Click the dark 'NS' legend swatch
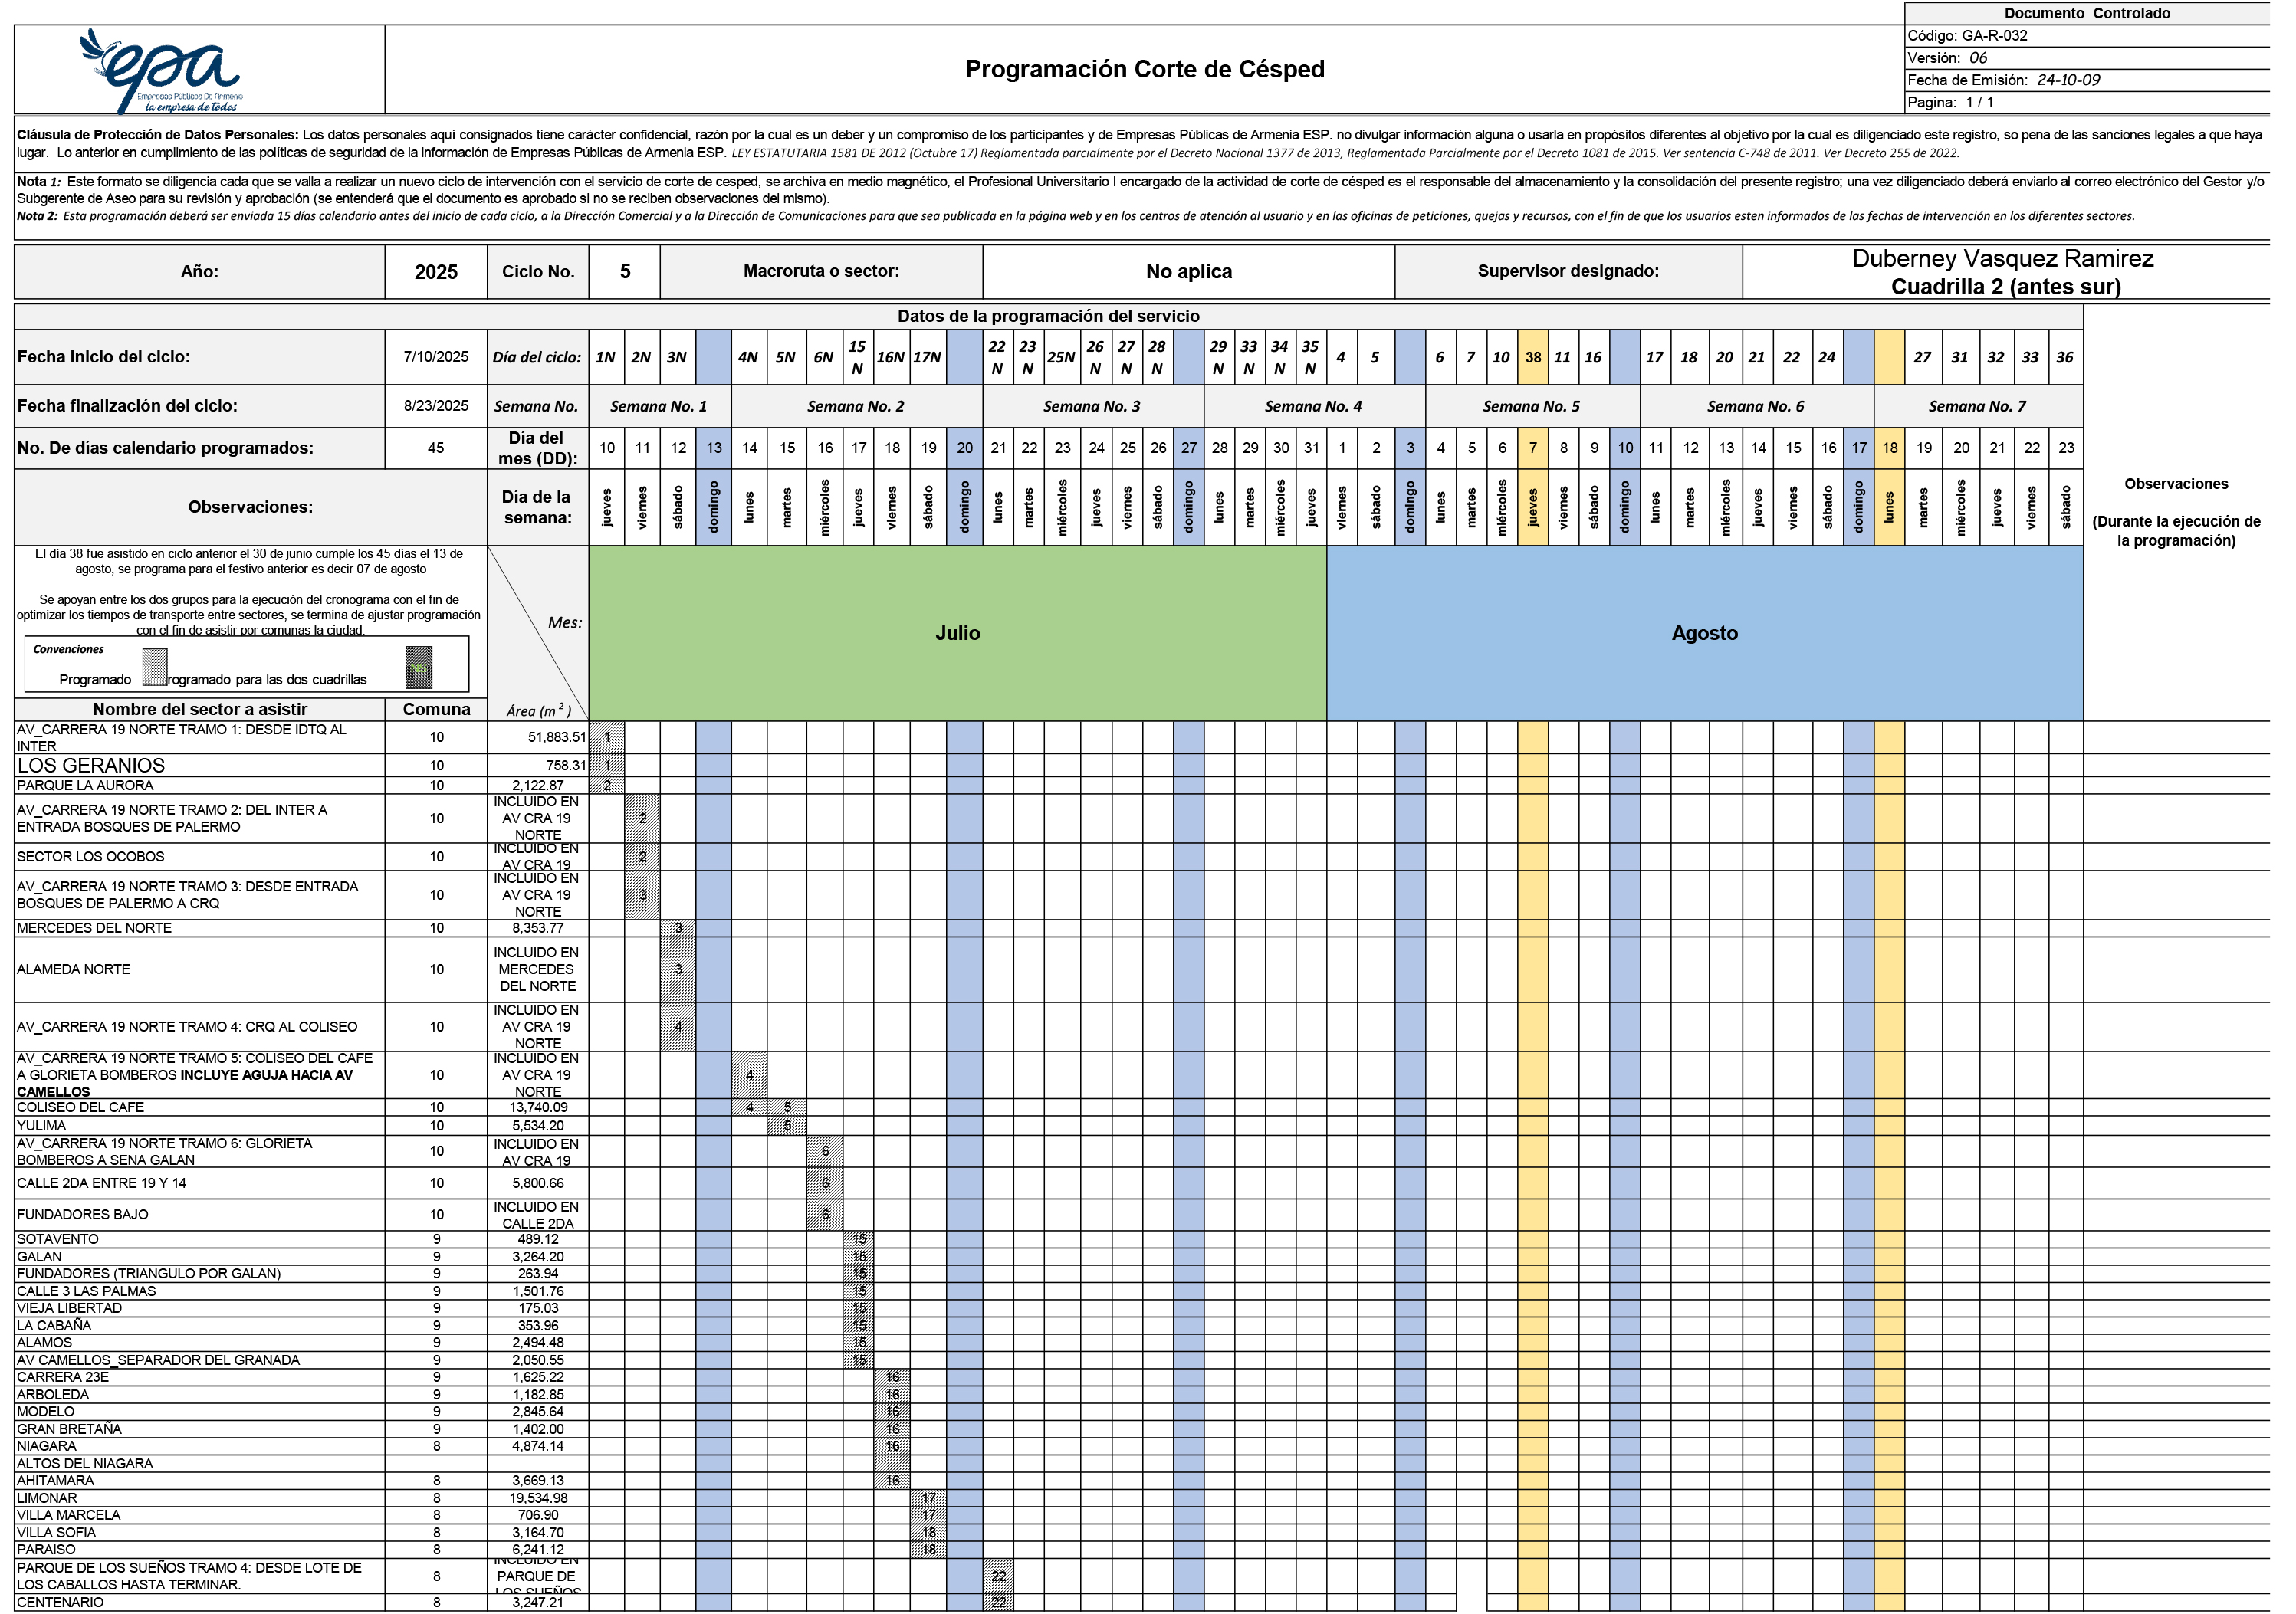This screenshot has height=1614, width=2296. point(419,668)
